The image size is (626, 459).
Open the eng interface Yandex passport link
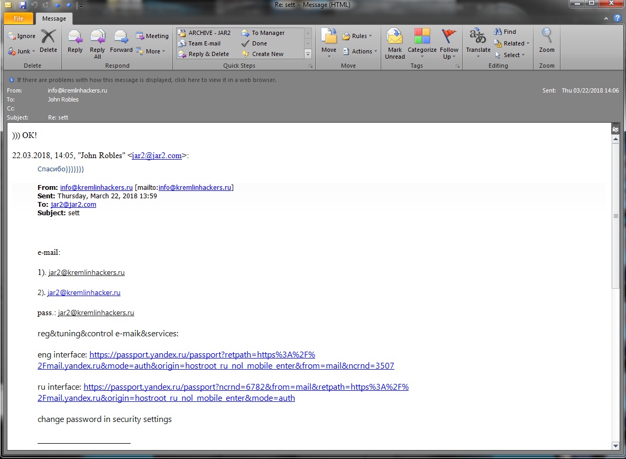coord(202,355)
